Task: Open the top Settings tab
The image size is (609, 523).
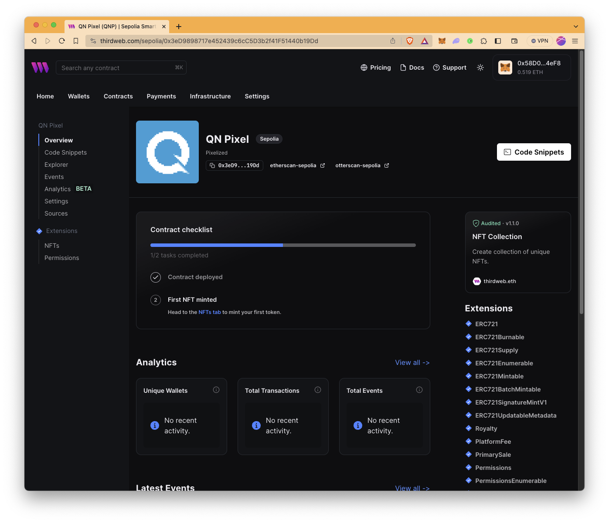Action: point(257,96)
